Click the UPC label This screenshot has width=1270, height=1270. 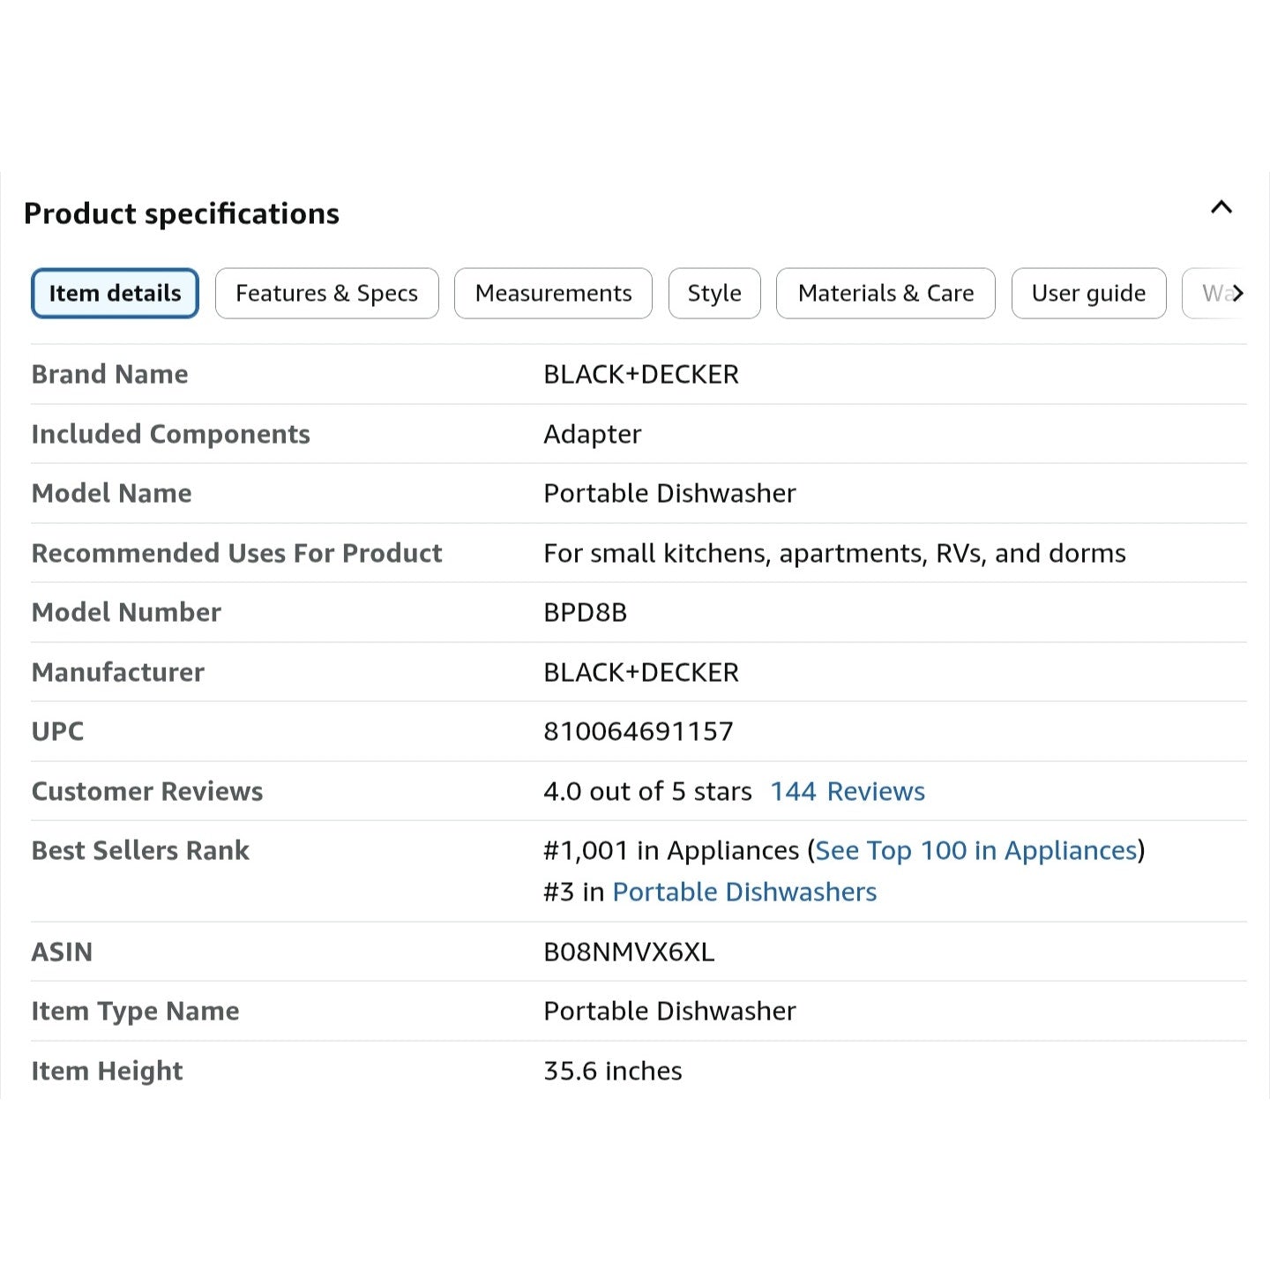tap(58, 731)
